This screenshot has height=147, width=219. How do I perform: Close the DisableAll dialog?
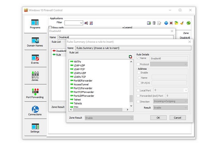point(172,31)
